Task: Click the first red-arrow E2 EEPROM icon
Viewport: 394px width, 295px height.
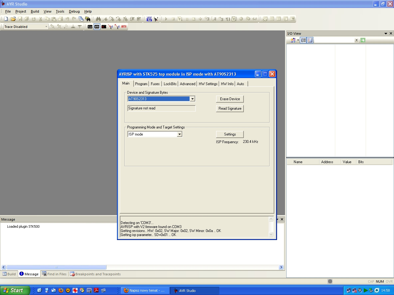Action: (x=111, y=27)
